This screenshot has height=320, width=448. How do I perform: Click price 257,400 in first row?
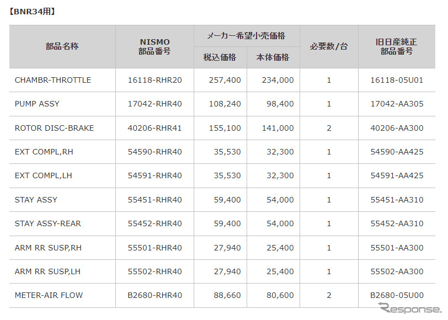(225, 80)
